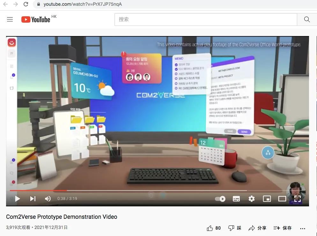Image resolution: width=317 pixels, height=236 pixels.
Task: Toggle the MEMO item starting with RE
Action: (x=191, y=88)
